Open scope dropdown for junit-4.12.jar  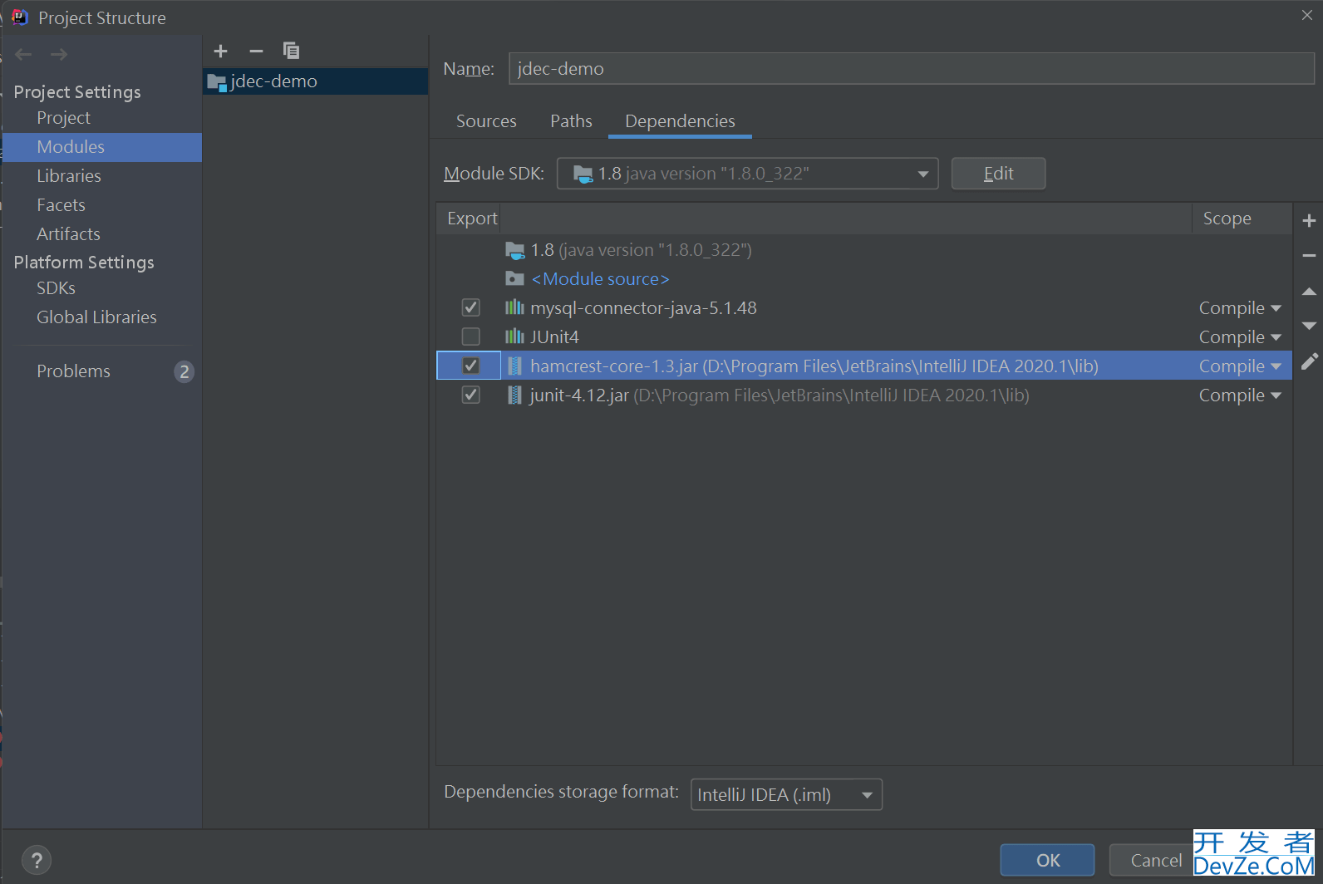coord(1240,395)
